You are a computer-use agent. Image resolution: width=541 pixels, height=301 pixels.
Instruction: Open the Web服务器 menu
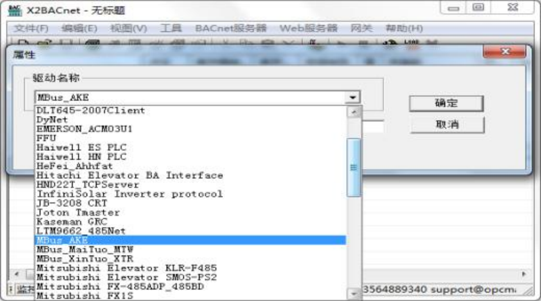(309, 28)
